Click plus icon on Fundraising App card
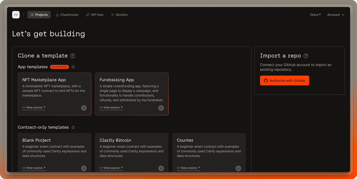The width and height of the screenshot is (357, 179). tap(161, 108)
